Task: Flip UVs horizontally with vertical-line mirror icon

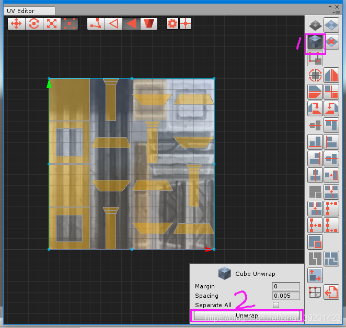Action: (331, 75)
